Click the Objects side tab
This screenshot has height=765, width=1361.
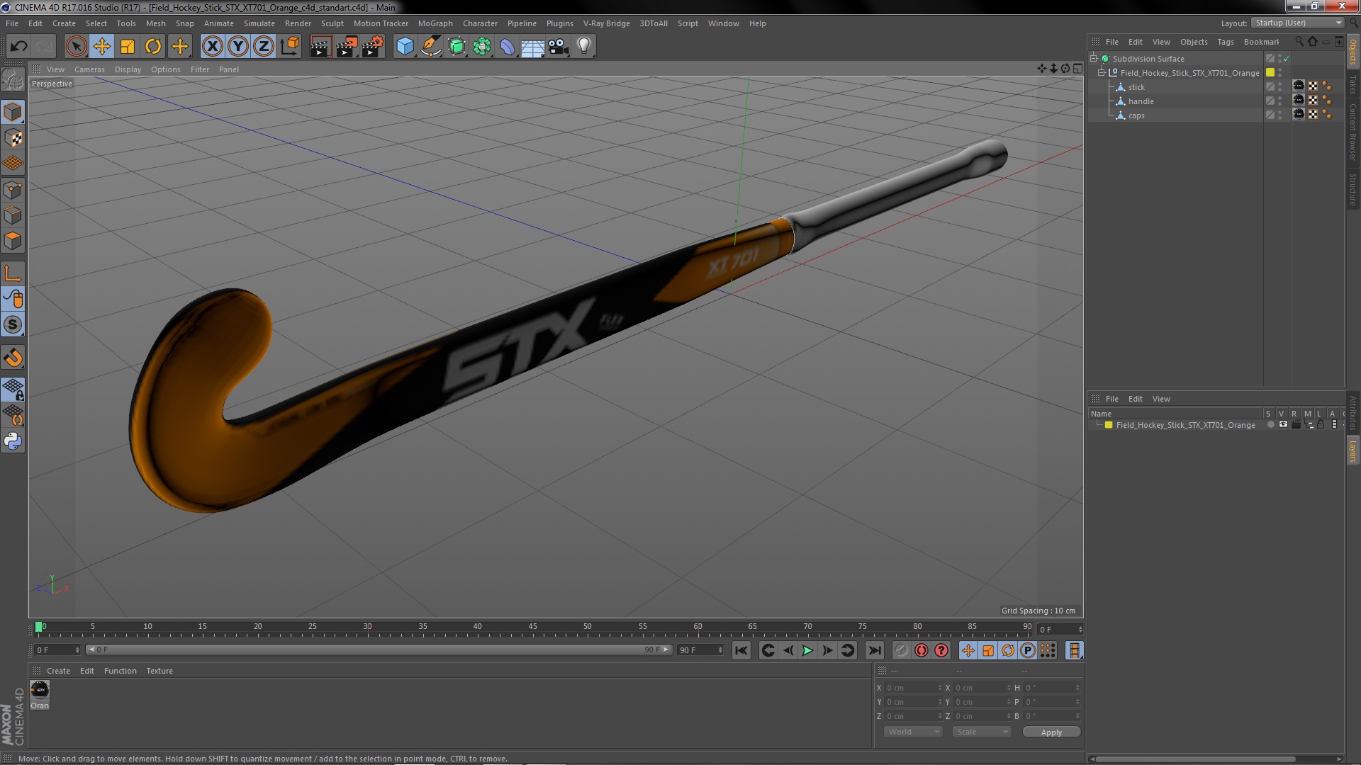tap(1352, 52)
